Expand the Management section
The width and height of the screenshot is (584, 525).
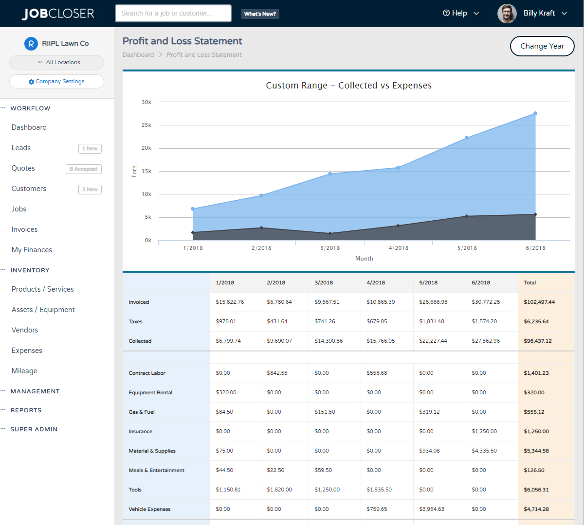(x=35, y=391)
